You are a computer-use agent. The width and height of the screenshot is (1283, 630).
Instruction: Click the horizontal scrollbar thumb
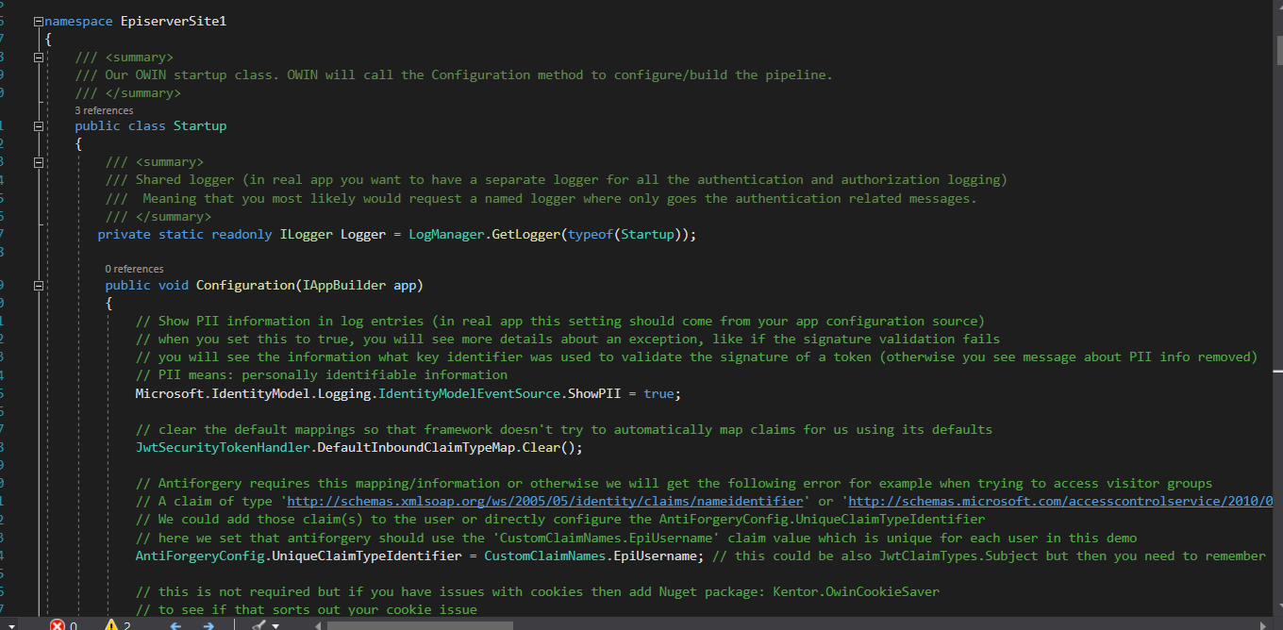pos(420,624)
